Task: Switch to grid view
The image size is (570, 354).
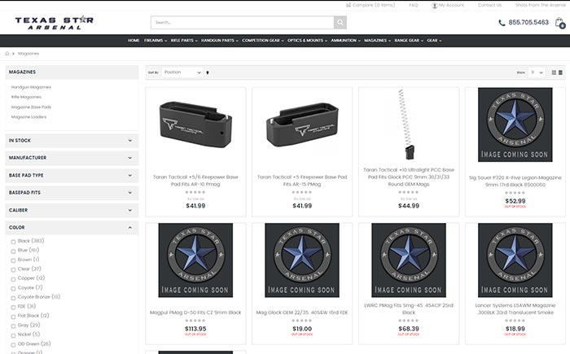Action: tap(554, 72)
